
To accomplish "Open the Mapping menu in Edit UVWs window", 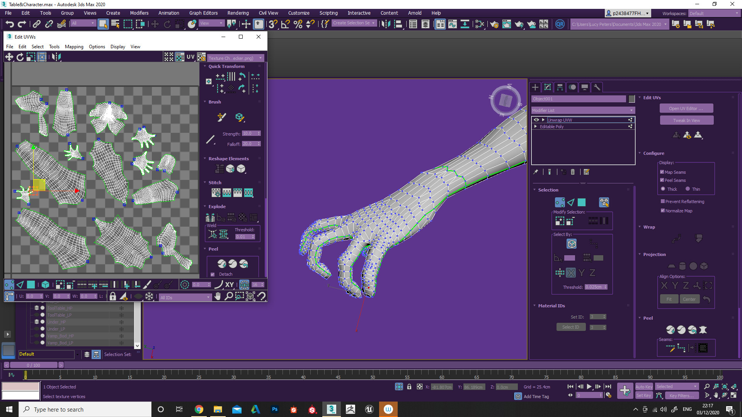I will pyautogui.click(x=74, y=47).
